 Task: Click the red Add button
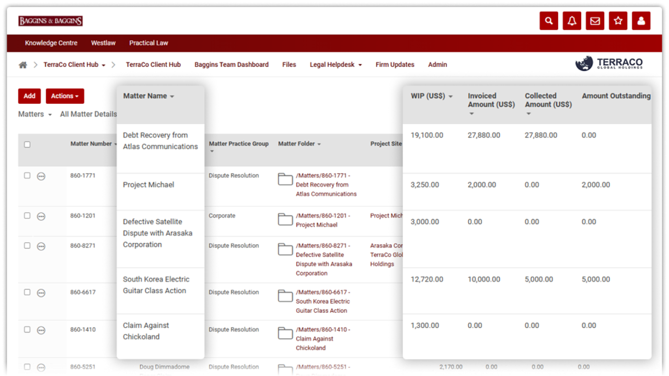coord(29,96)
